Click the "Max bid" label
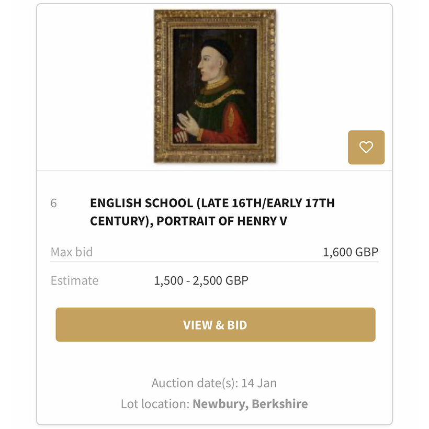 point(72,252)
